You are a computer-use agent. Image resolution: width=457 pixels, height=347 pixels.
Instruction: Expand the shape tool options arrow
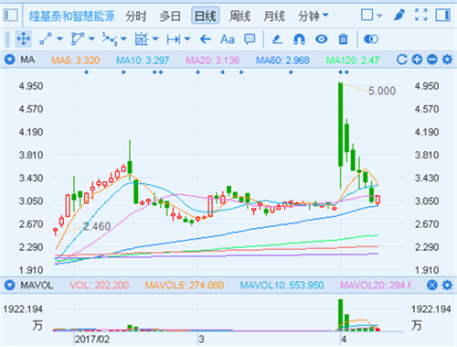91,39
